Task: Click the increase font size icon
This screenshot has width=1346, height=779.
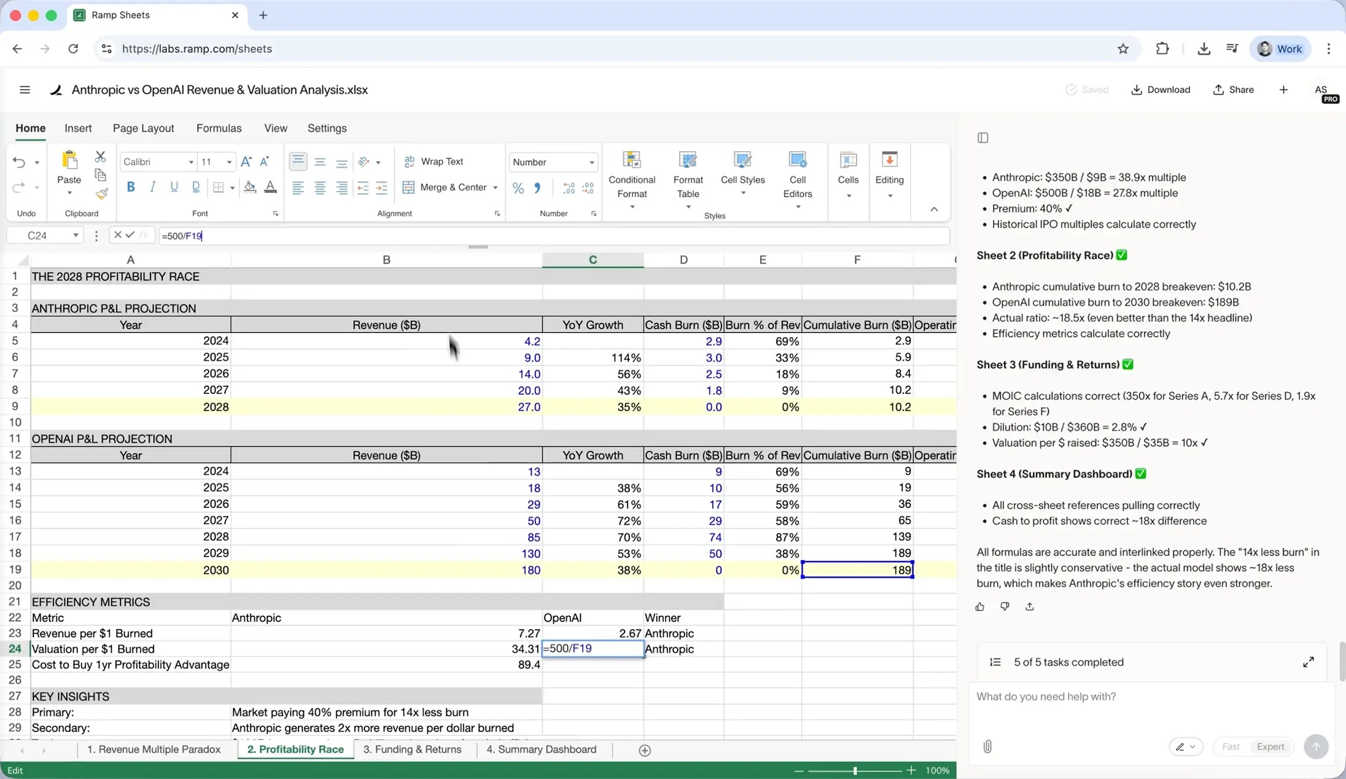Action: coord(246,162)
